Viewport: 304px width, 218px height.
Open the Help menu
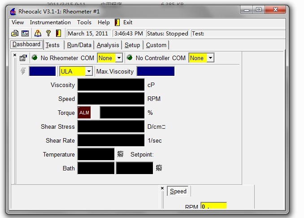[x=104, y=22]
